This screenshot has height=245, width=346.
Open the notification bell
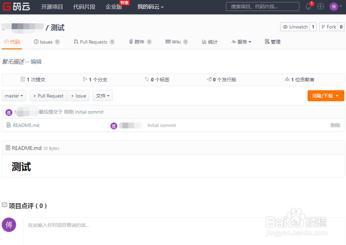click(308, 6)
